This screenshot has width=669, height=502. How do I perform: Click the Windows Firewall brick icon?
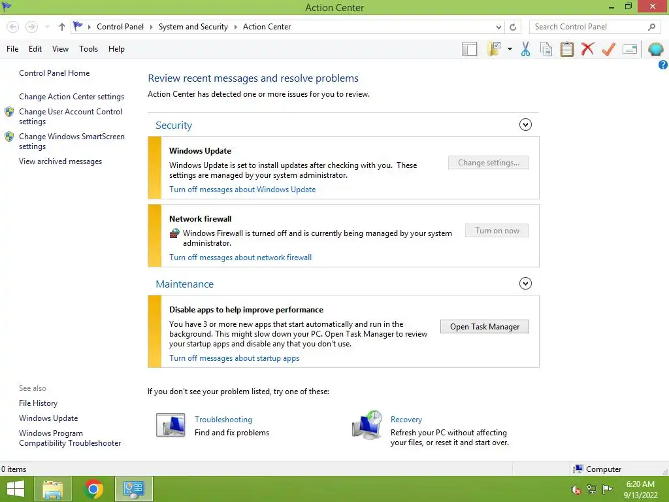174,233
